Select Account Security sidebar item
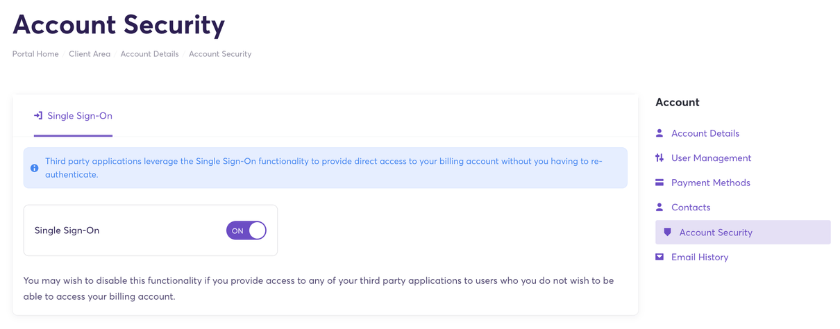Image resolution: width=840 pixels, height=329 pixels. pos(716,233)
